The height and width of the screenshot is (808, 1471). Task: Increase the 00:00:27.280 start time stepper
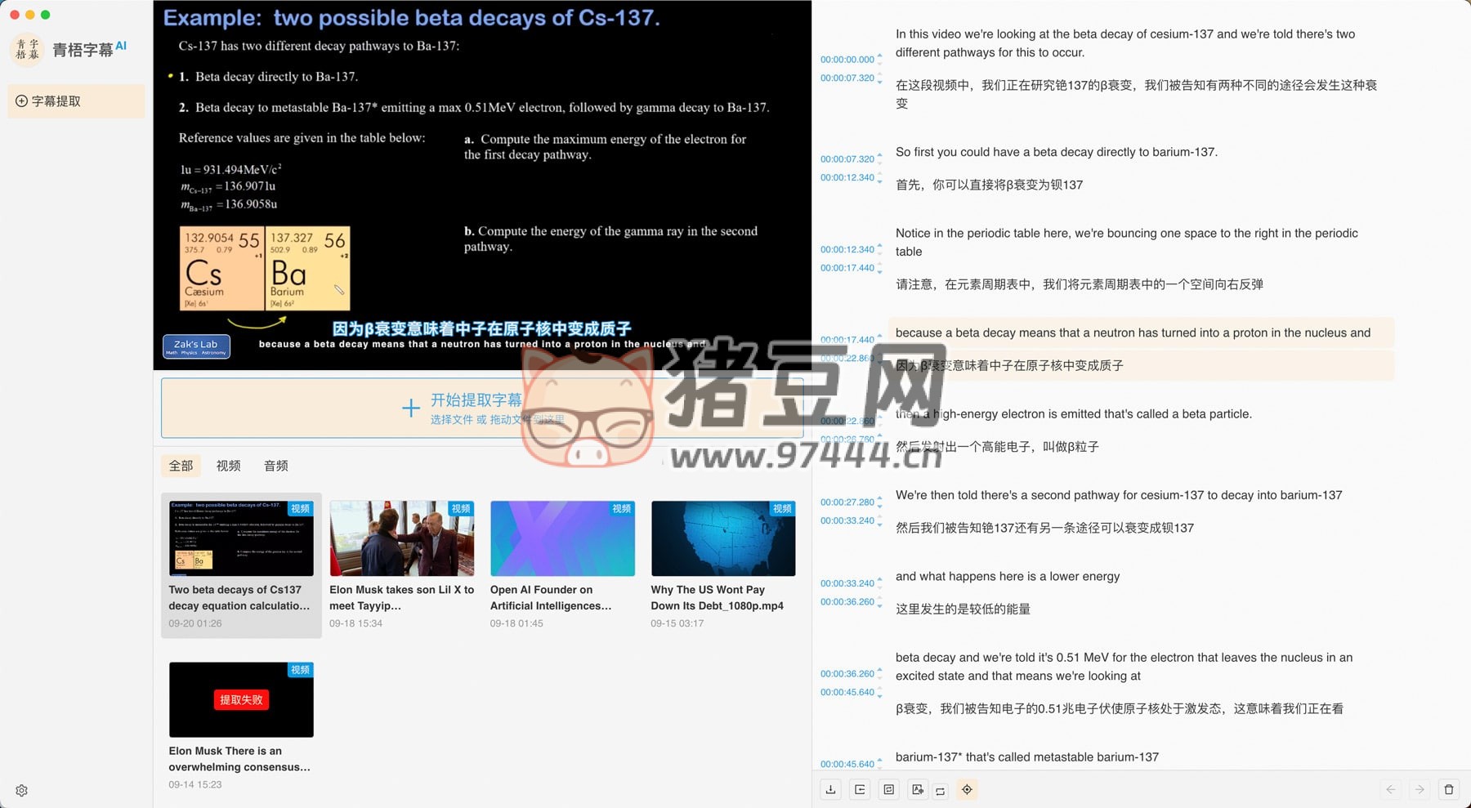[879, 498]
